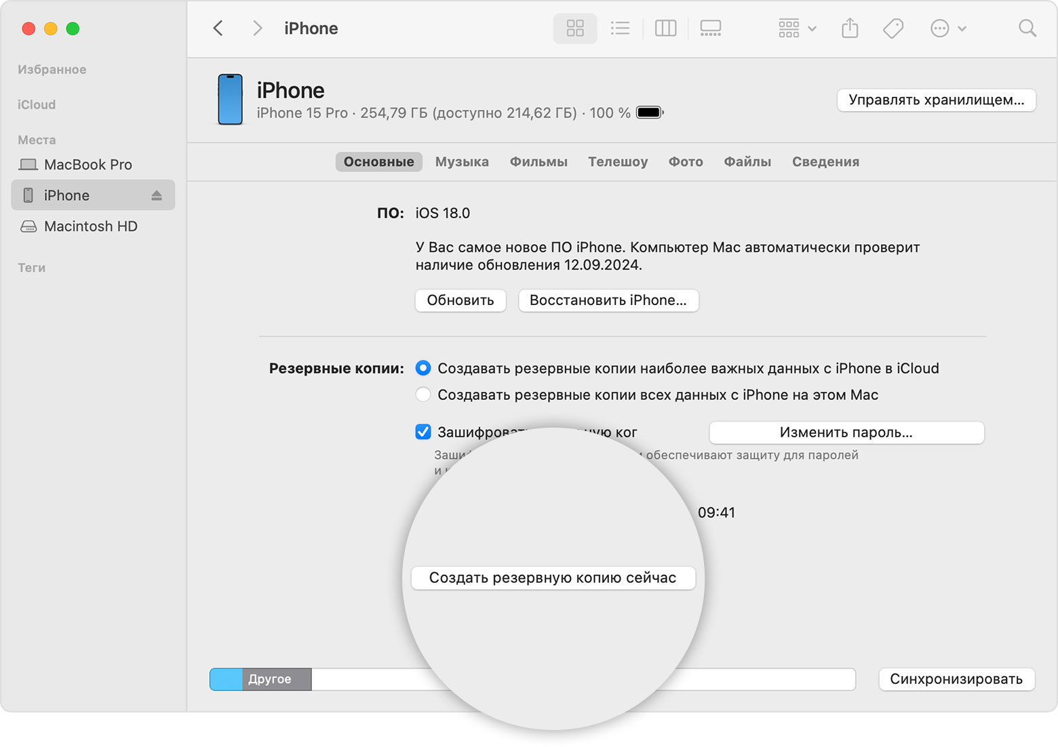Click the blue storage bar segment
This screenshot has height=747, width=1058.
pos(227,679)
